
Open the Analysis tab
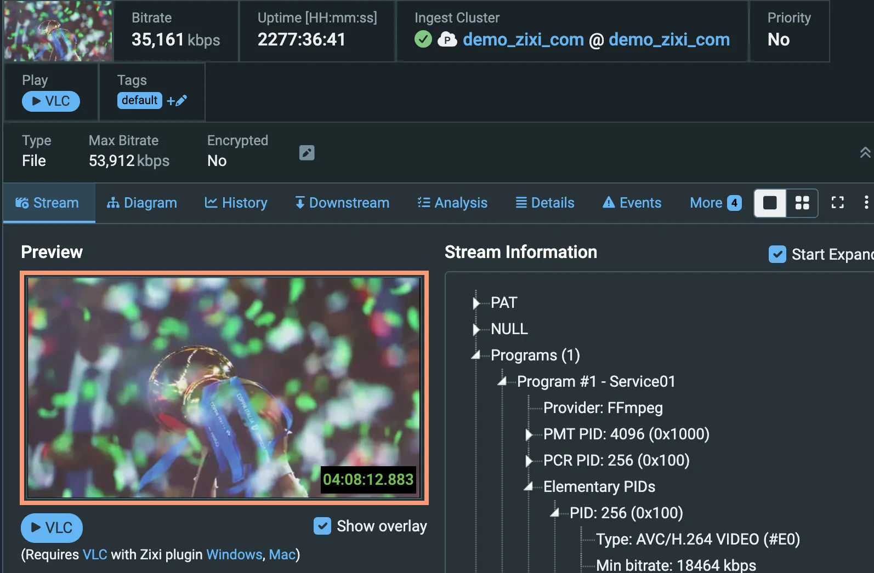[x=452, y=203]
